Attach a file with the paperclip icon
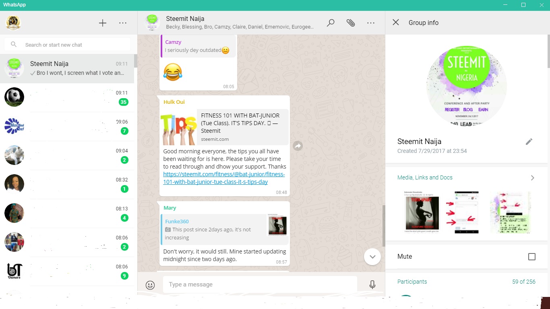Viewport: 550px width, 309px height. pos(351,23)
